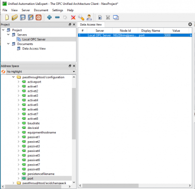Open the Document menu

coord(41,10)
